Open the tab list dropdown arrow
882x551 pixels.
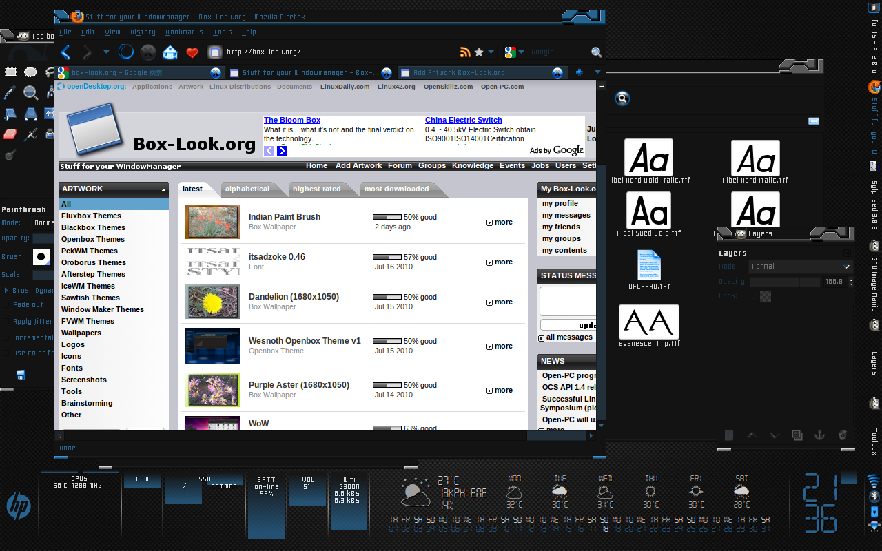click(597, 72)
